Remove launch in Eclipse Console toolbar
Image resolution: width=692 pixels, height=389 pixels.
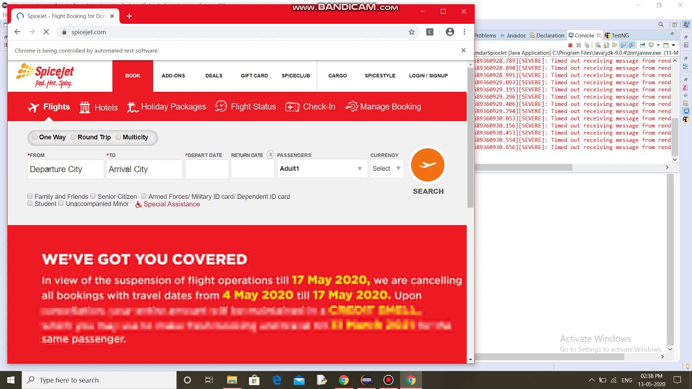tap(578, 45)
